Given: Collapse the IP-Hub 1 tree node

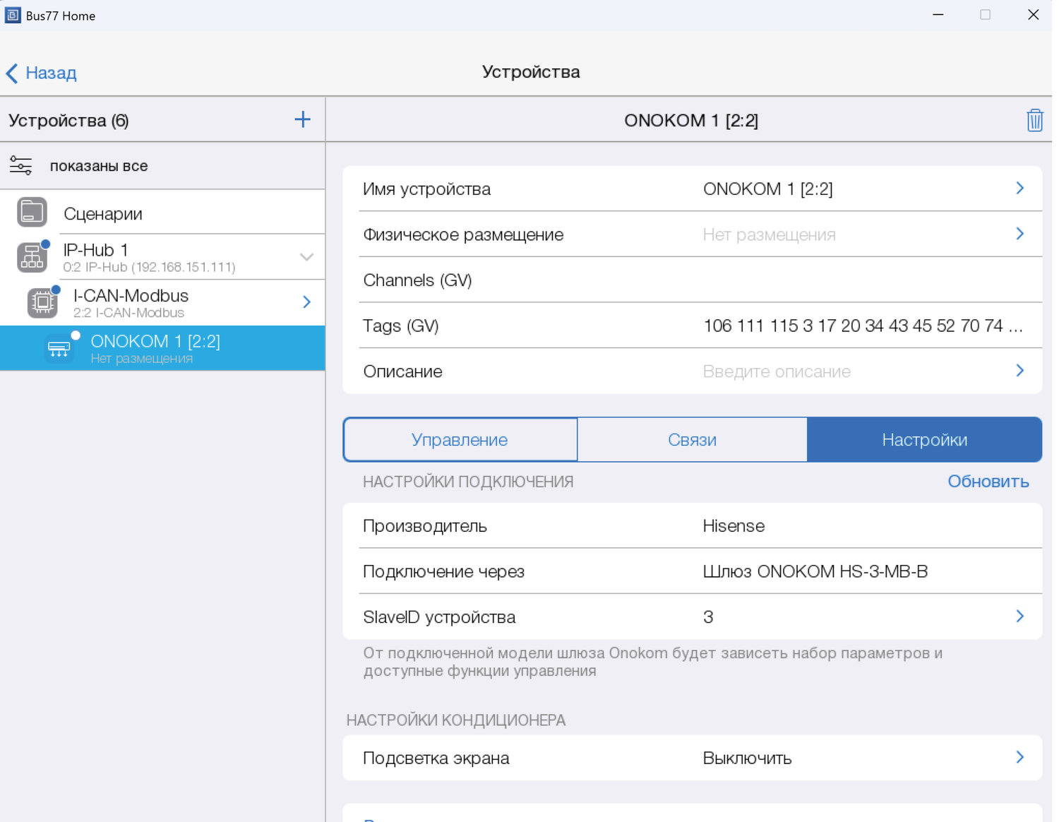Looking at the screenshot, I should [306, 257].
